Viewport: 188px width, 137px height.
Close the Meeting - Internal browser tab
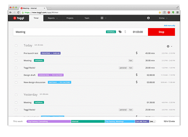pyautogui.click(x=45, y=8)
